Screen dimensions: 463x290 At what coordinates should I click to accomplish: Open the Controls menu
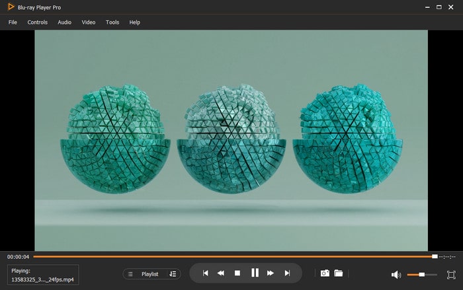37,22
